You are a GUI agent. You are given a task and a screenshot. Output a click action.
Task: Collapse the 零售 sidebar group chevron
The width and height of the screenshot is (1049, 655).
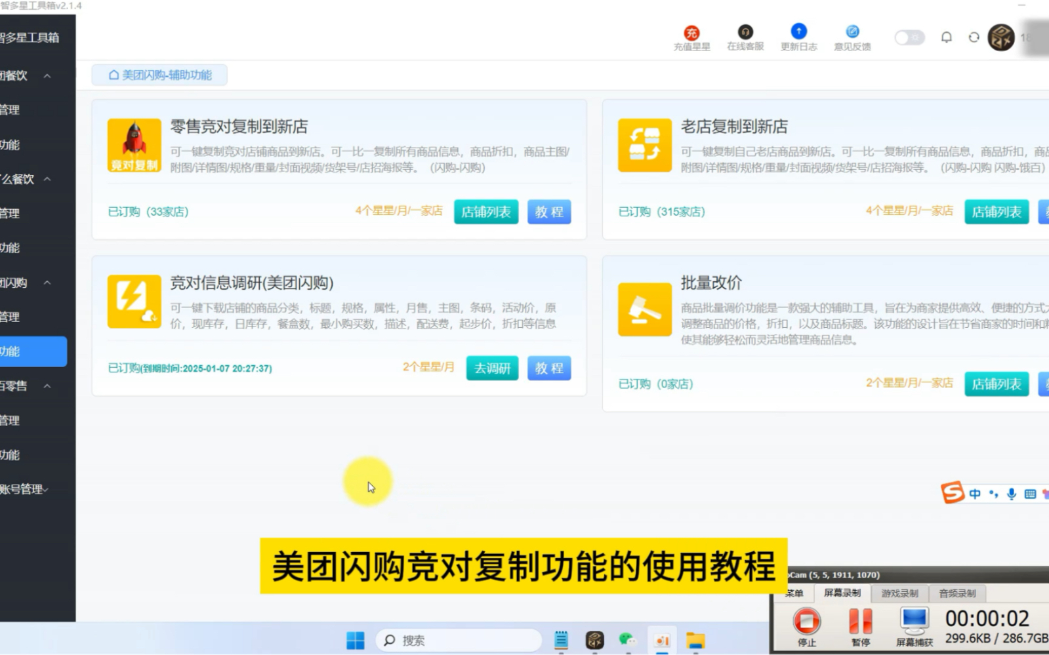point(47,386)
